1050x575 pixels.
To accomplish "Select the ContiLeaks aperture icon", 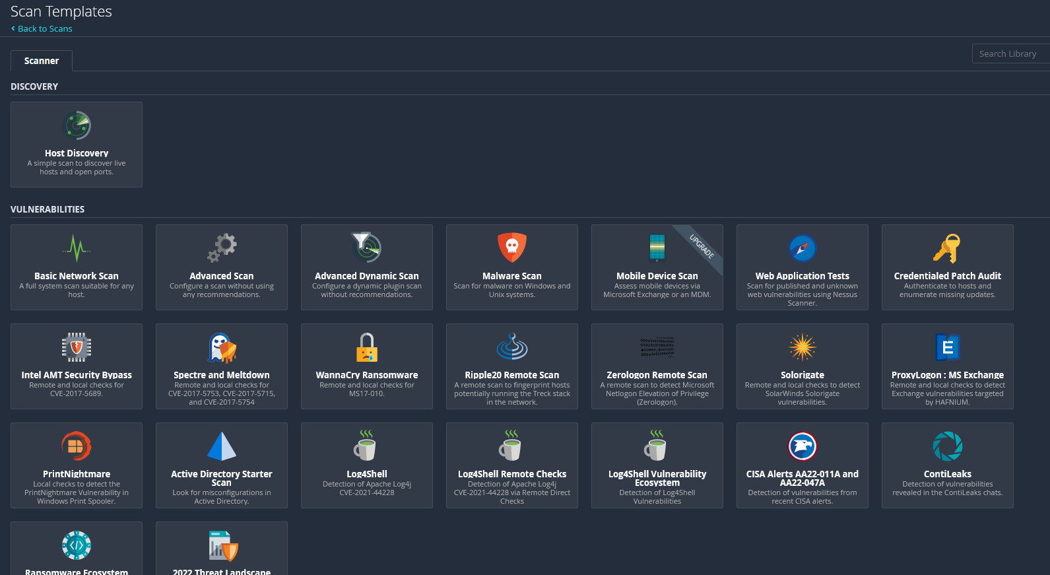I will coord(948,446).
